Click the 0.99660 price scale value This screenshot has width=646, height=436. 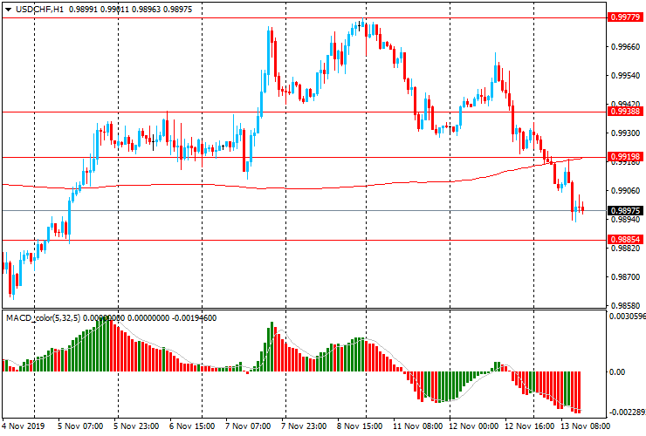(x=625, y=48)
